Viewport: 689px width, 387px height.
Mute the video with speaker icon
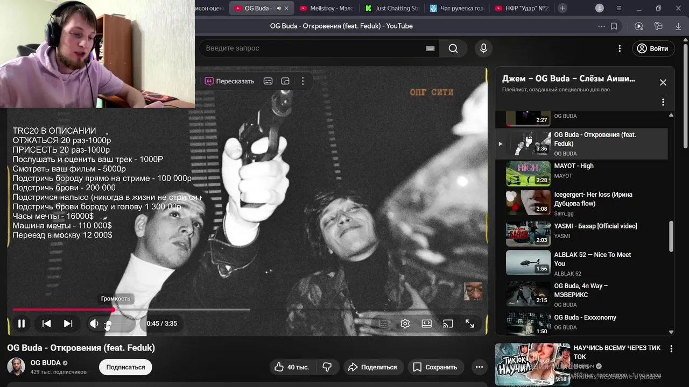(x=94, y=324)
